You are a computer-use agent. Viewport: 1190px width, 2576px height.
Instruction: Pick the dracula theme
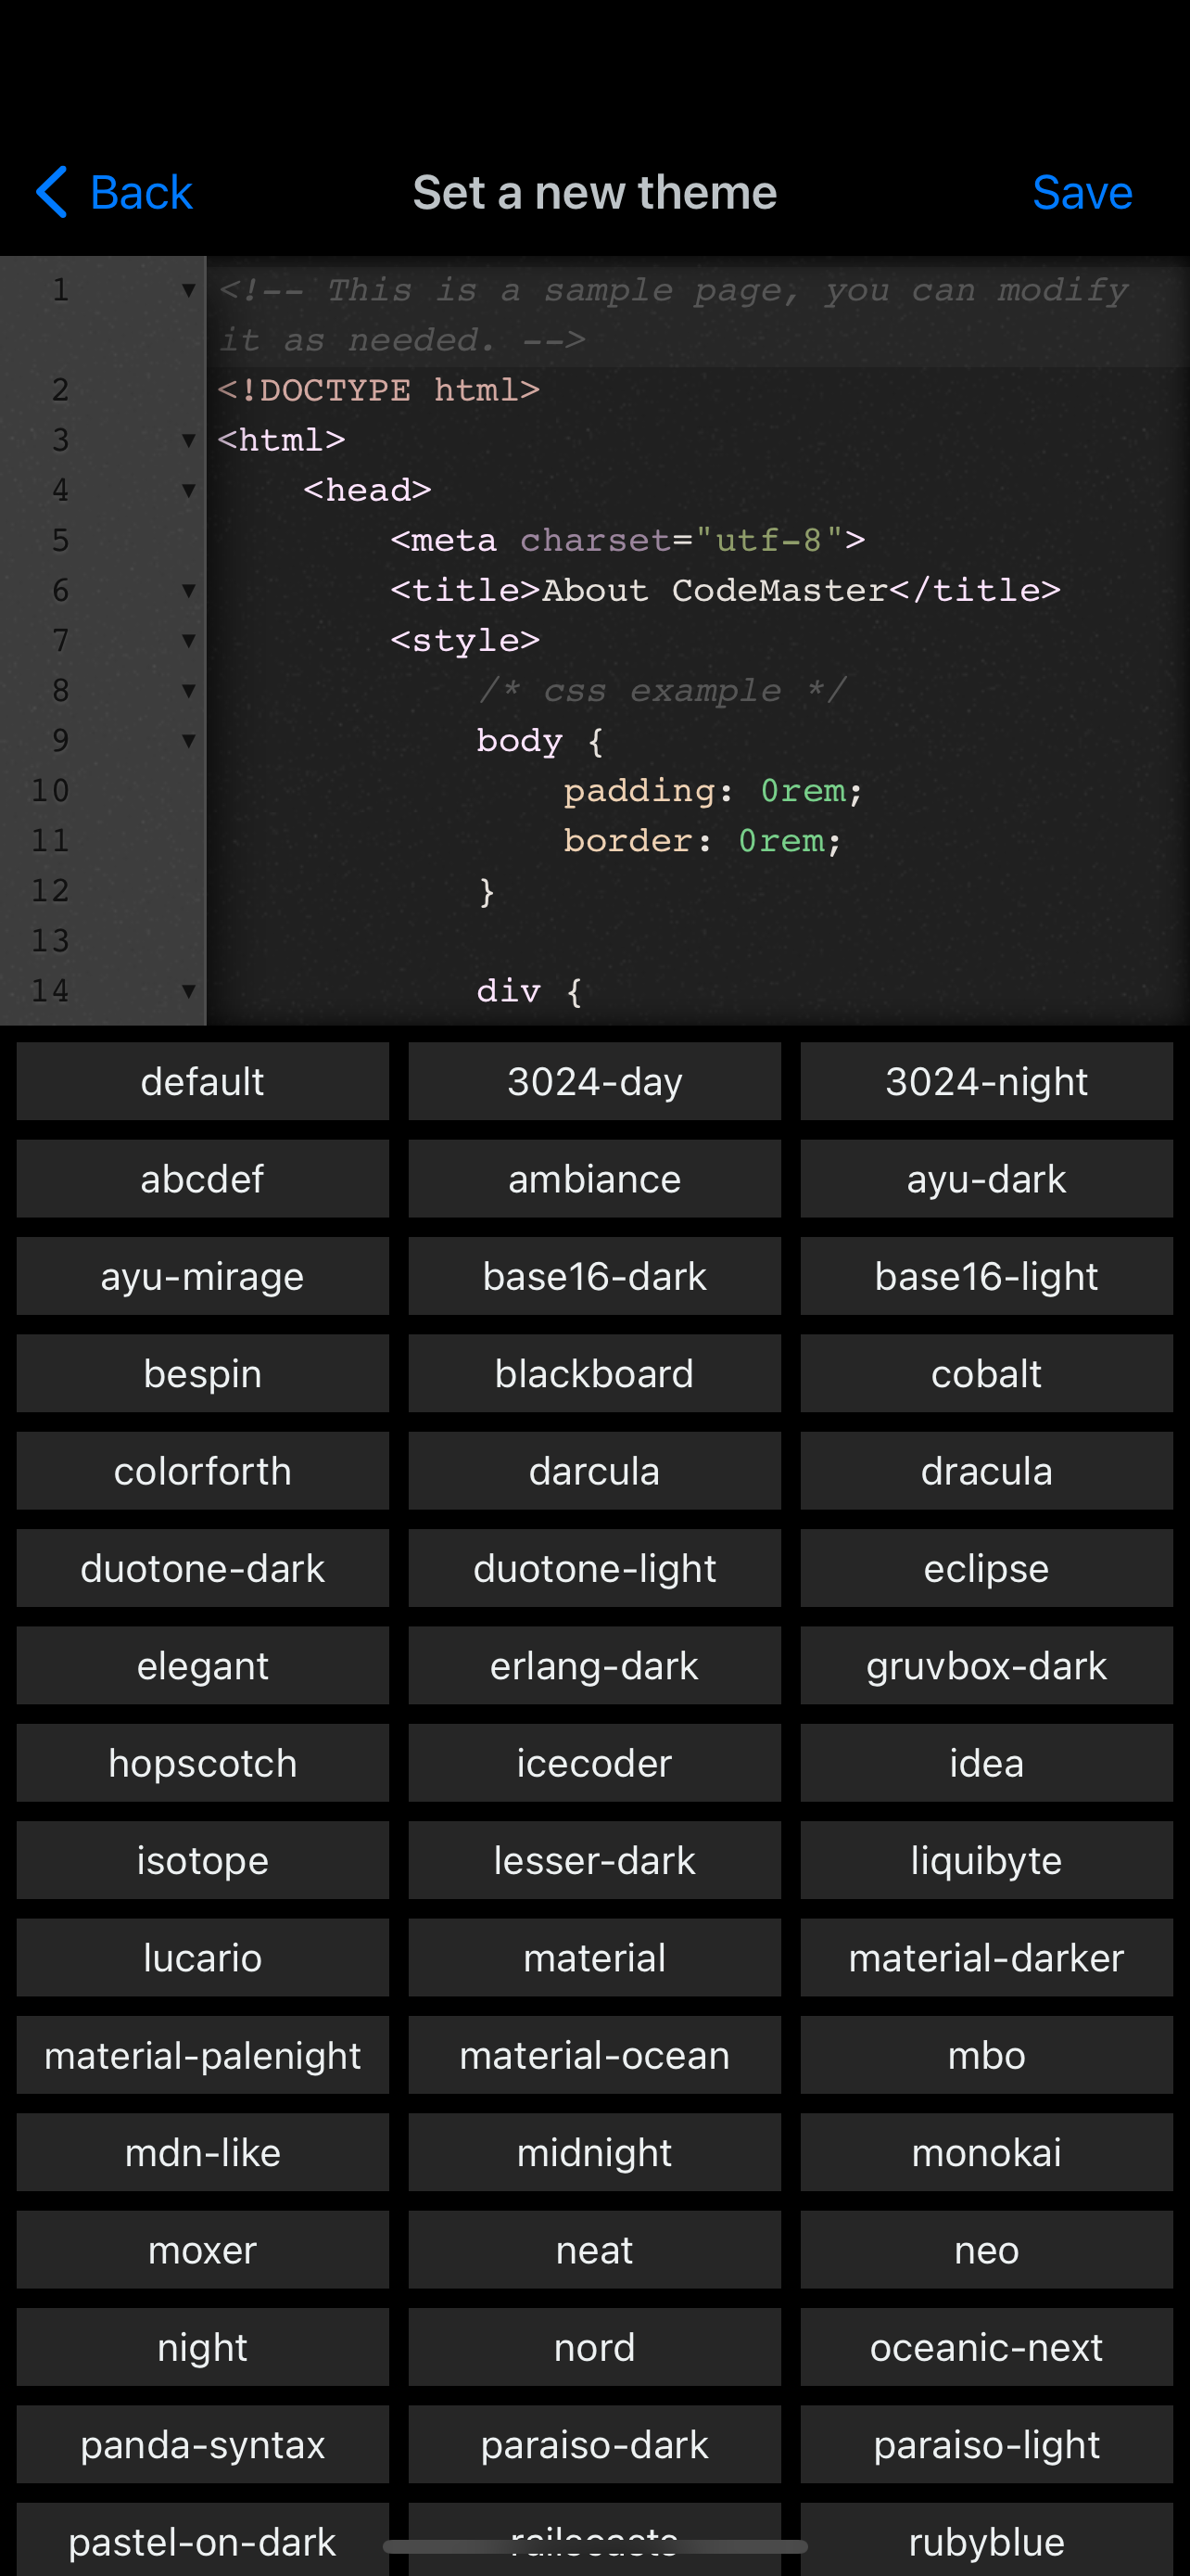pyautogui.click(x=986, y=1471)
